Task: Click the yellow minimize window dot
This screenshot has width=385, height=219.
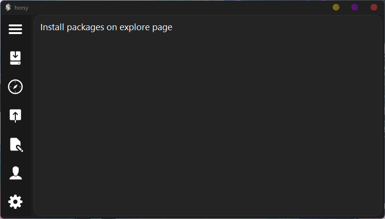Action: click(336, 7)
